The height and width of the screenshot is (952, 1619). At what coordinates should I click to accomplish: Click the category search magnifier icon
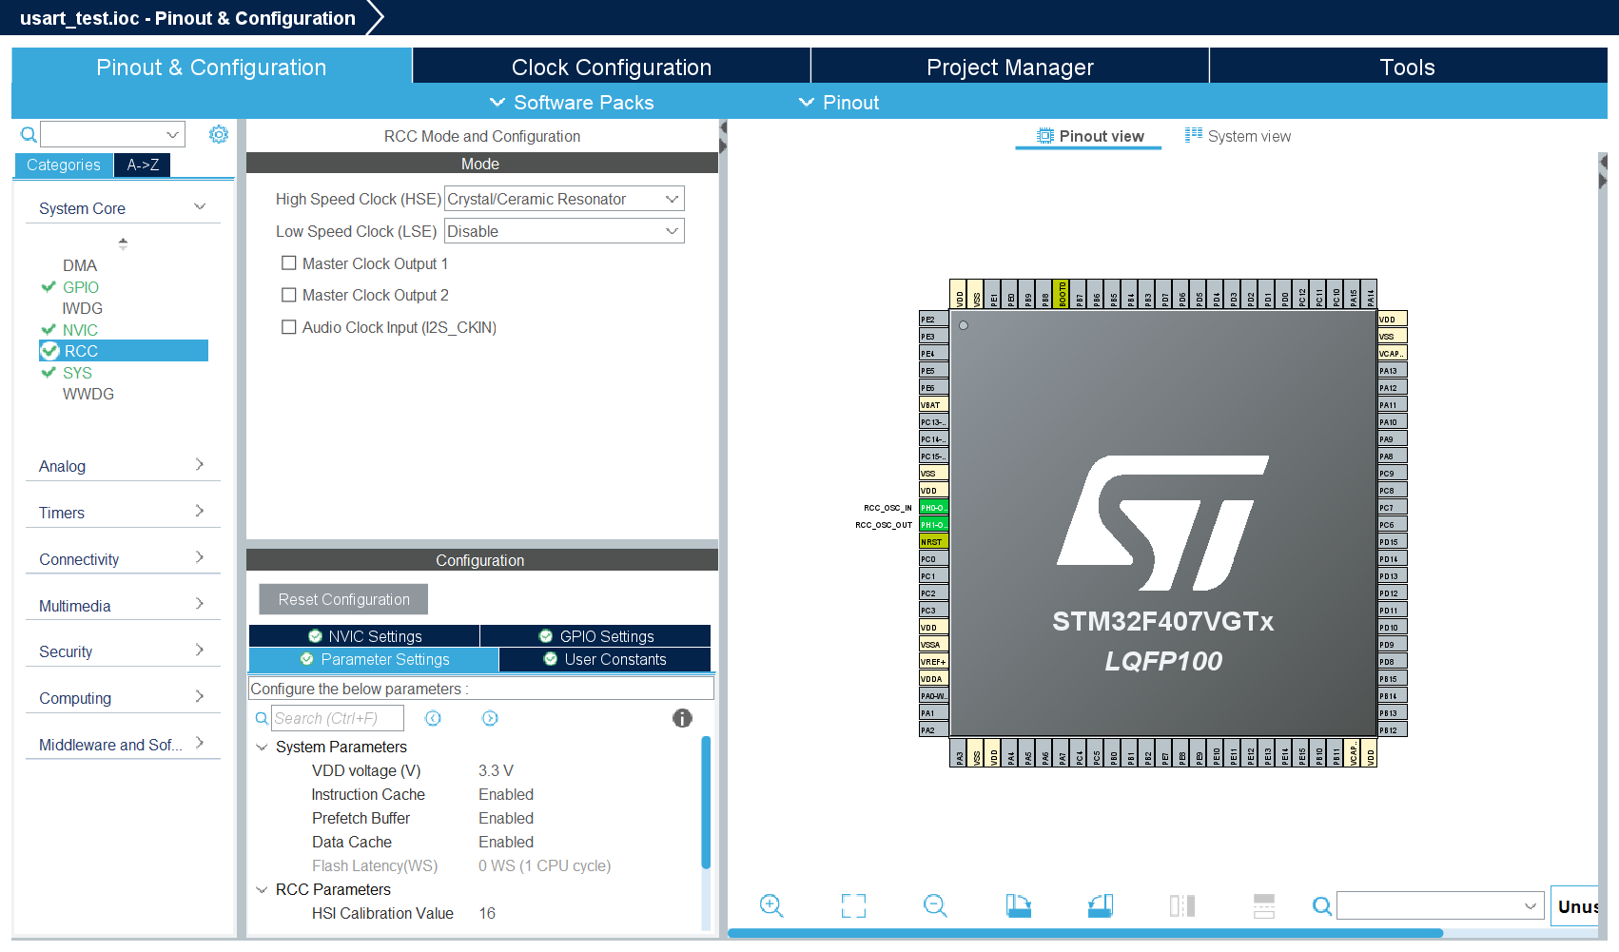click(x=29, y=135)
